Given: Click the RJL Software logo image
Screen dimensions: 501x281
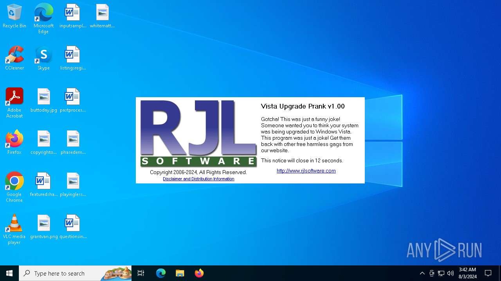Looking at the screenshot, I should 198,133.
